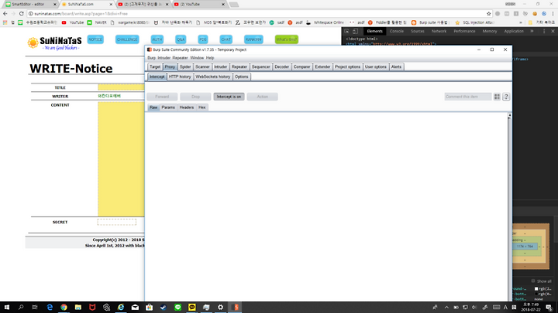Open the HTTP history sub-tab

180,77
